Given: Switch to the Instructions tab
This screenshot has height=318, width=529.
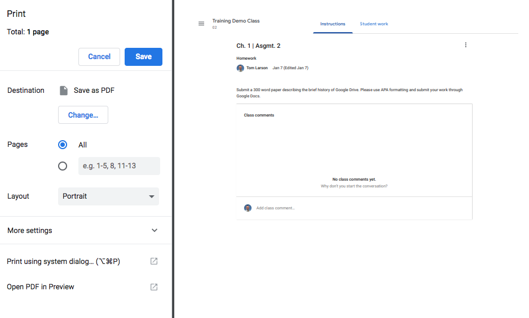Looking at the screenshot, I should tap(333, 24).
